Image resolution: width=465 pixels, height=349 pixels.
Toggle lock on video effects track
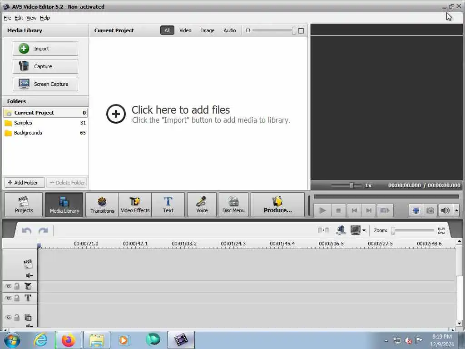(x=17, y=286)
